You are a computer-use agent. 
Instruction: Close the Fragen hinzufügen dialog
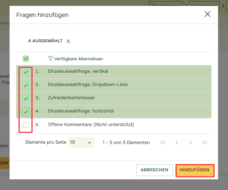coord(207,14)
